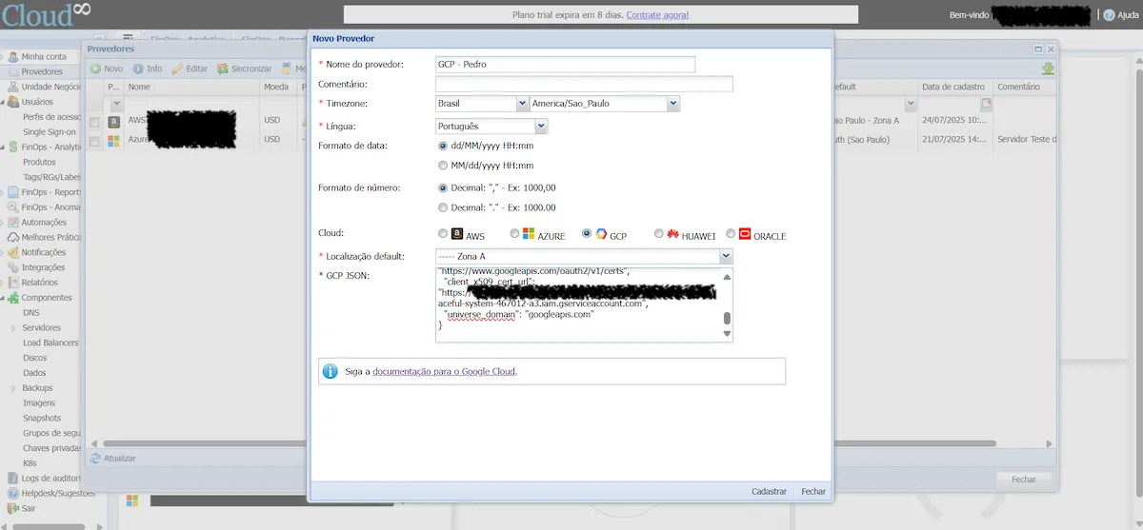Click Editar in Provedores toolbar
This screenshot has height=530, width=1143.
tap(190, 69)
